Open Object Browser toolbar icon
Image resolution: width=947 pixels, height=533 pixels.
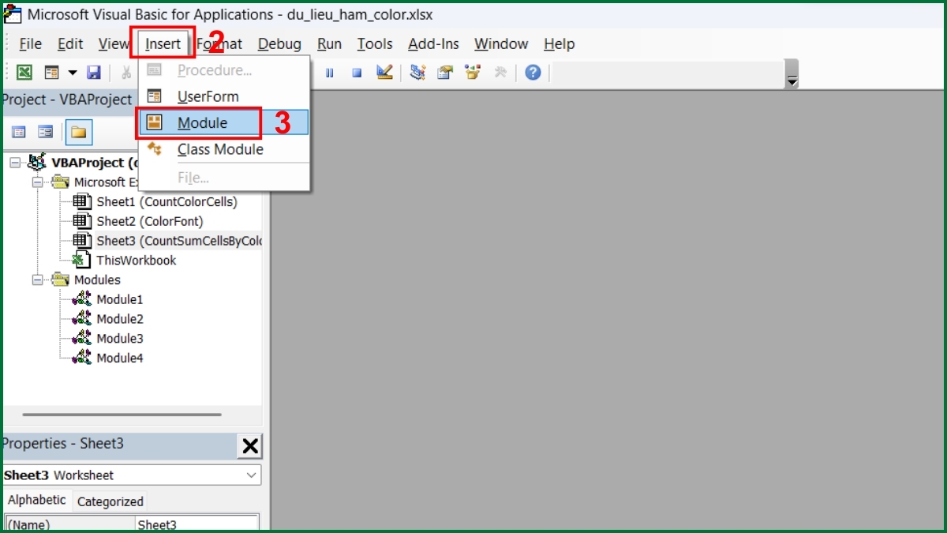tap(473, 73)
